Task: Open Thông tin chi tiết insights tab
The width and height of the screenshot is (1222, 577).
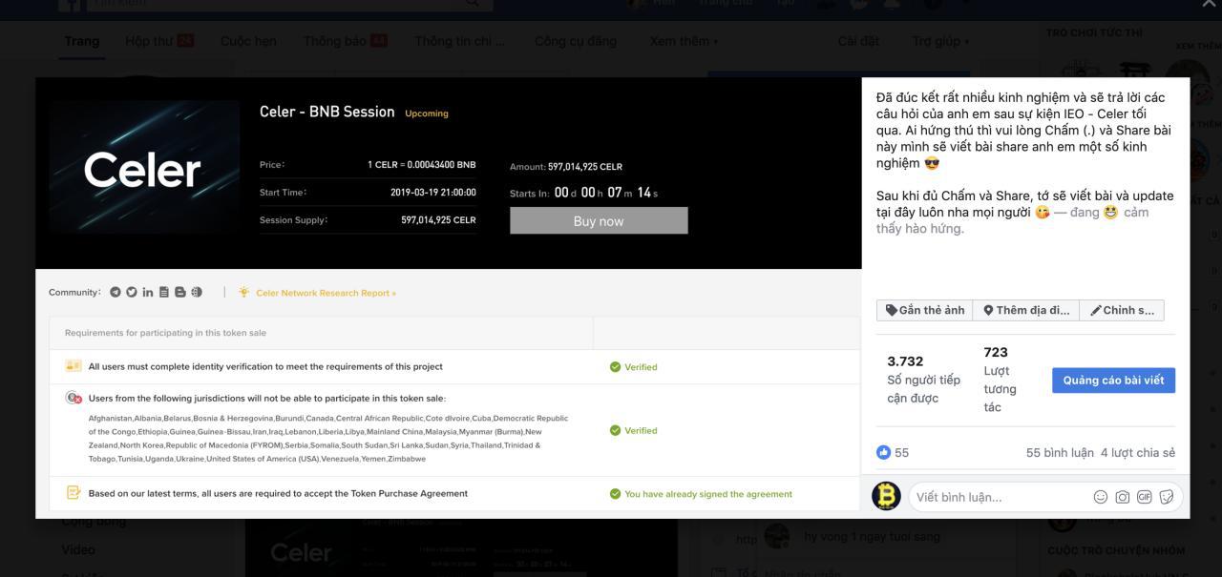Action: [x=460, y=41]
